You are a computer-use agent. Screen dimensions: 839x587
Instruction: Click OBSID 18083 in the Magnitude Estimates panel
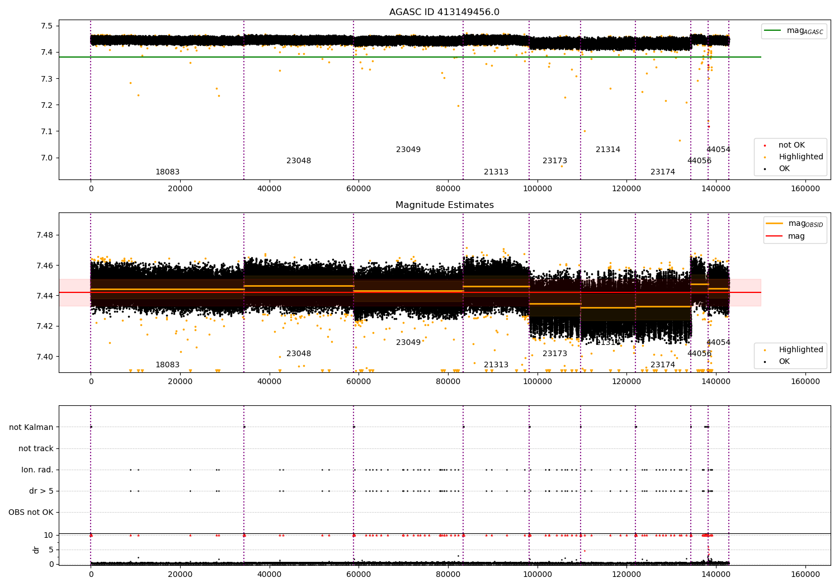[167, 365]
